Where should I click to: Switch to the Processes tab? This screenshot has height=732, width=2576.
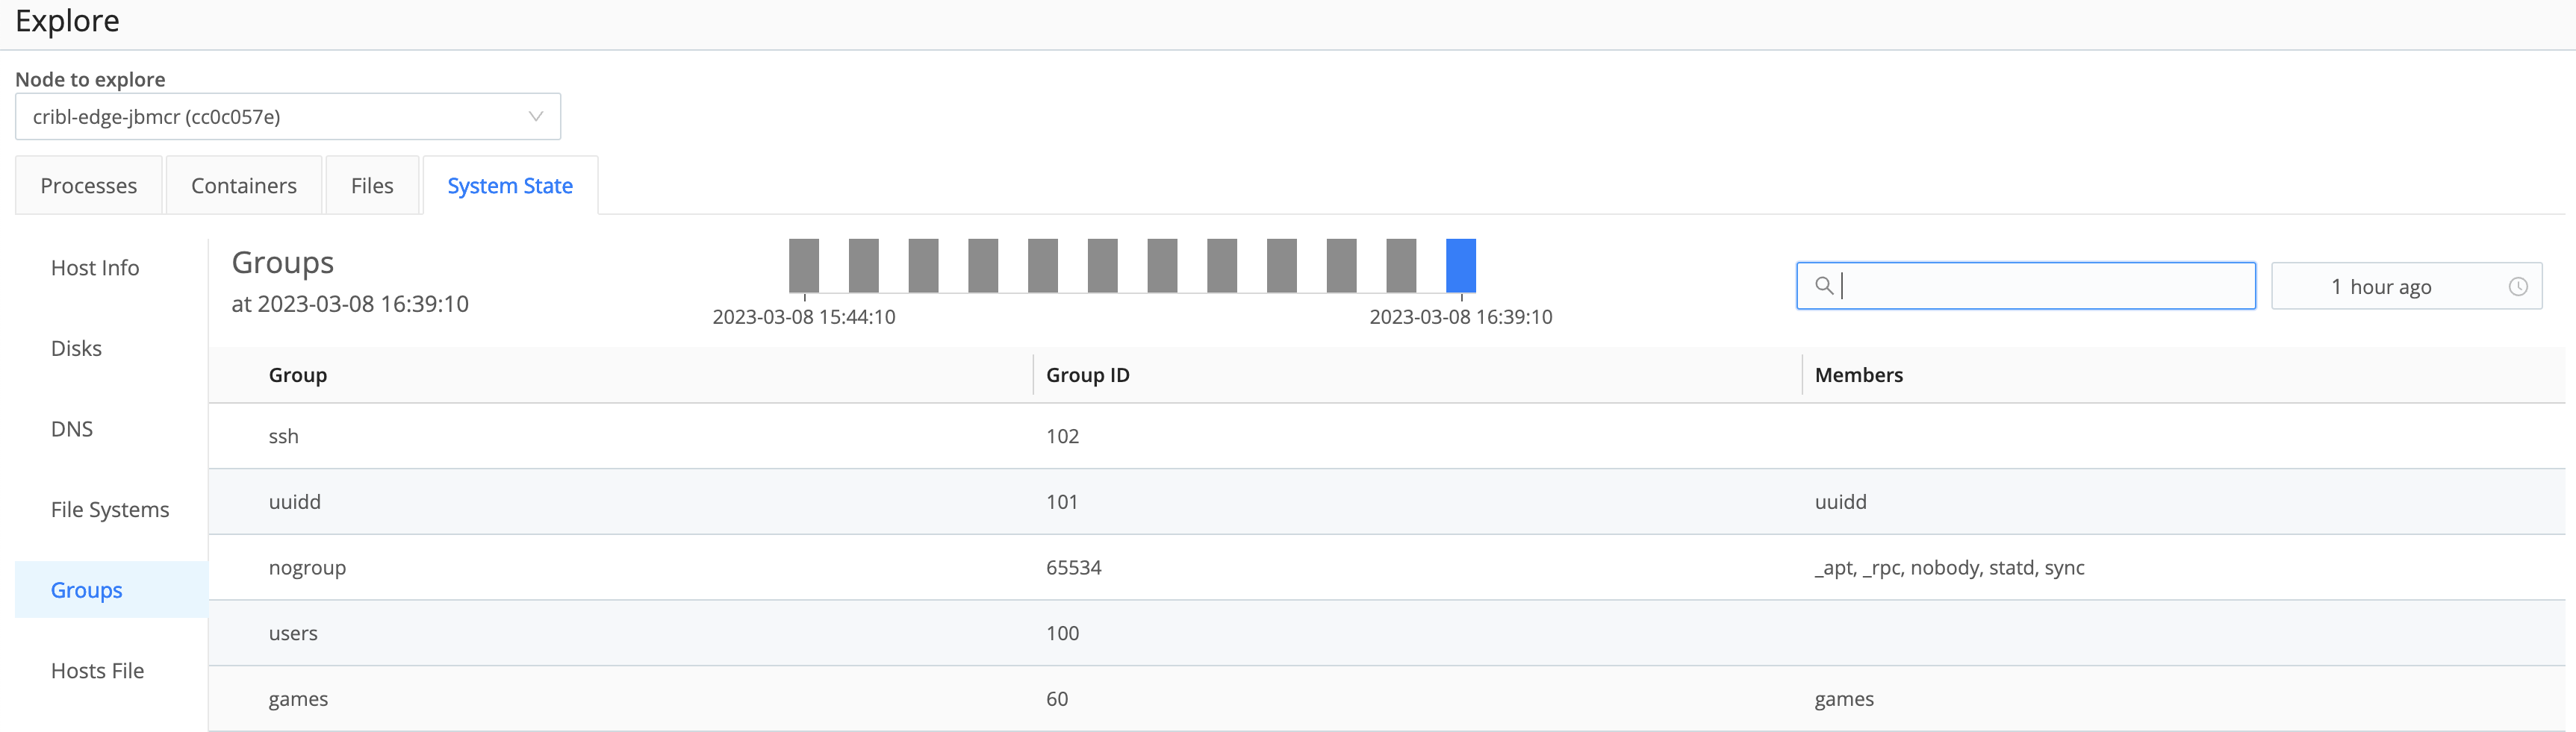coord(88,185)
